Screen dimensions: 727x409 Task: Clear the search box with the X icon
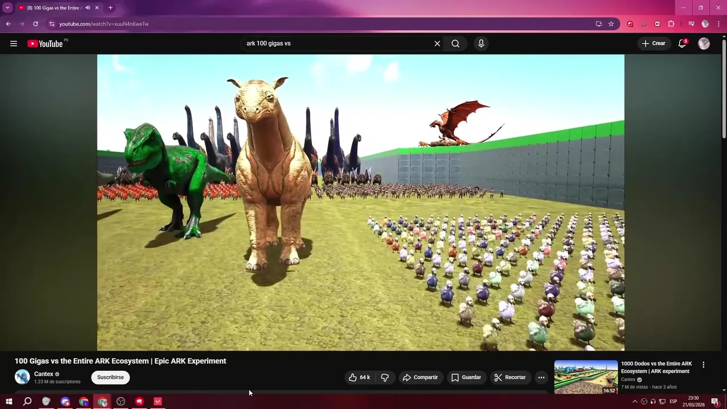point(437,44)
